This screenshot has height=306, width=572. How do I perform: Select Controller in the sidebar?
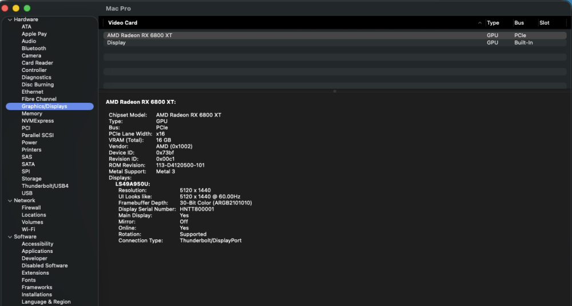tap(34, 70)
